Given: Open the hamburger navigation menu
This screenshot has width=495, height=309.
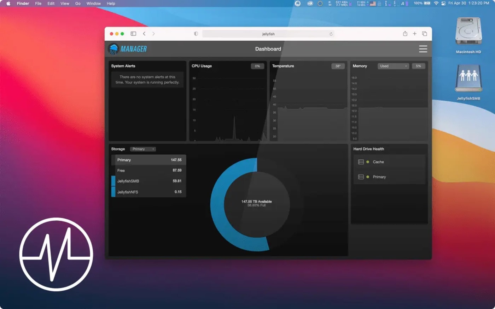Looking at the screenshot, I should tap(423, 49).
